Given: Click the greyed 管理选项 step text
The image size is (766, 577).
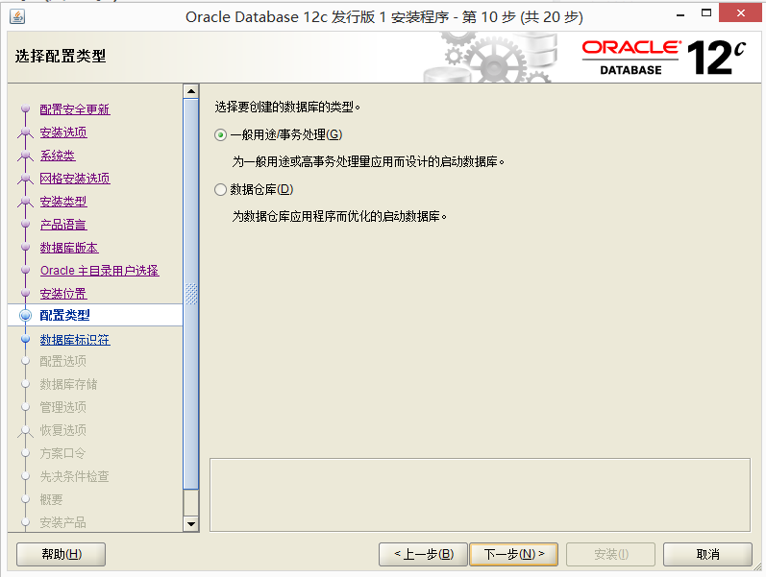Looking at the screenshot, I should pos(63,407).
